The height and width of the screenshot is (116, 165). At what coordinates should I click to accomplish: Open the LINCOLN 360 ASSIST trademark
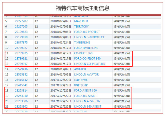coord(88,107)
